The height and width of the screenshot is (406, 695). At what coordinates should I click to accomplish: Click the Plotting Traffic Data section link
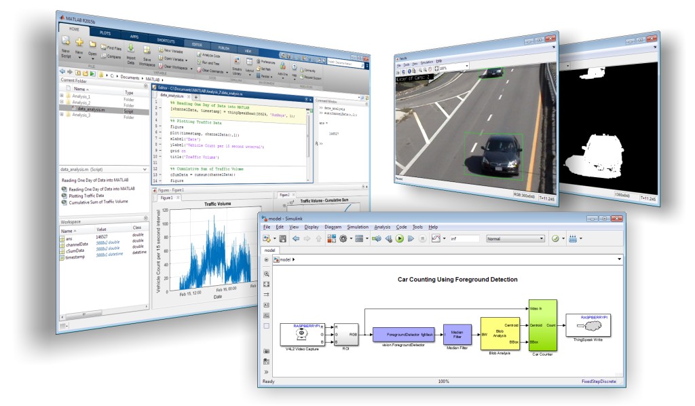[86, 196]
